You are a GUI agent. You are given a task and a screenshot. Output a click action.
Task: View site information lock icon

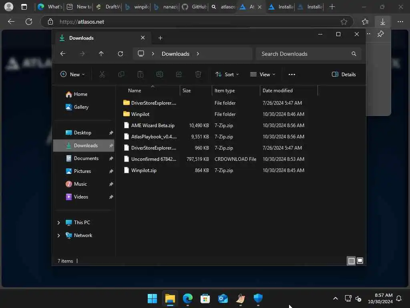click(x=50, y=22)
